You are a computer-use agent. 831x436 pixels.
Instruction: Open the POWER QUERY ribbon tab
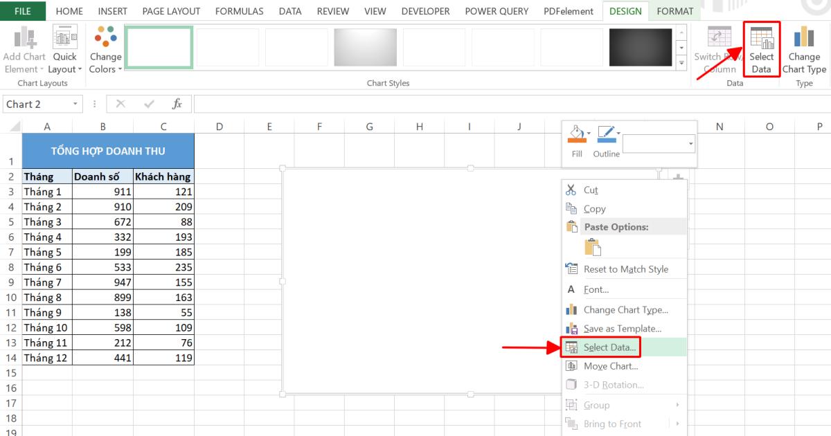(x=496, y=10)
